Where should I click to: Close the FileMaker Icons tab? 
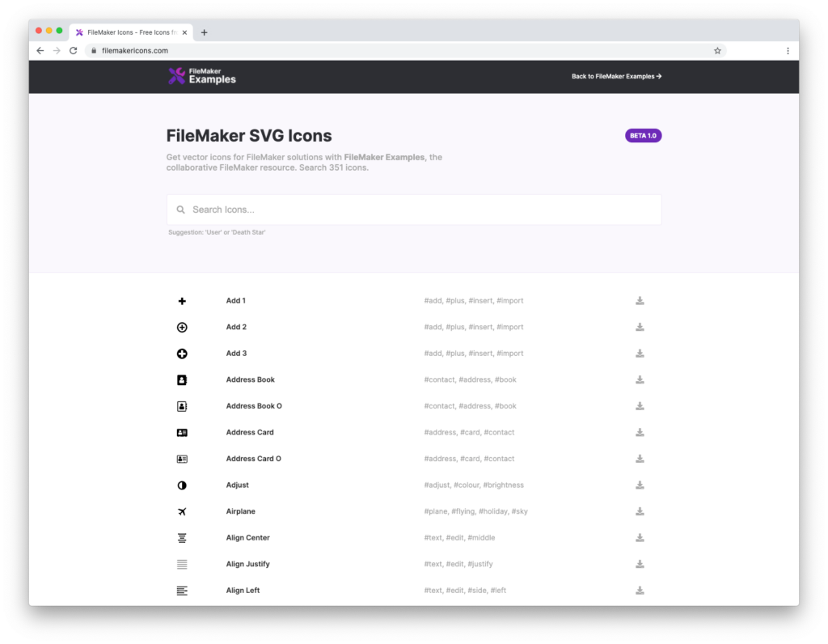pyautogui.click(x=184, y=32)
